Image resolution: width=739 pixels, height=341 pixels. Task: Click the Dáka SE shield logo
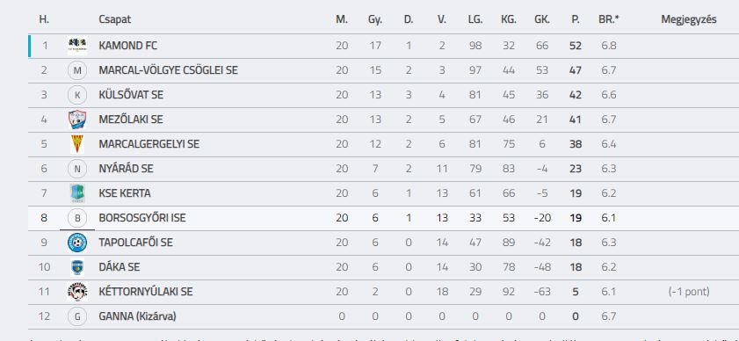pos(77,267)
